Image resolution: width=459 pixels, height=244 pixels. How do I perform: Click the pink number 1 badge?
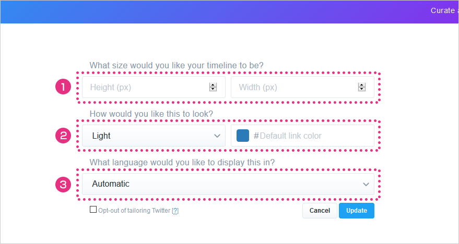[x=63, y=87]
